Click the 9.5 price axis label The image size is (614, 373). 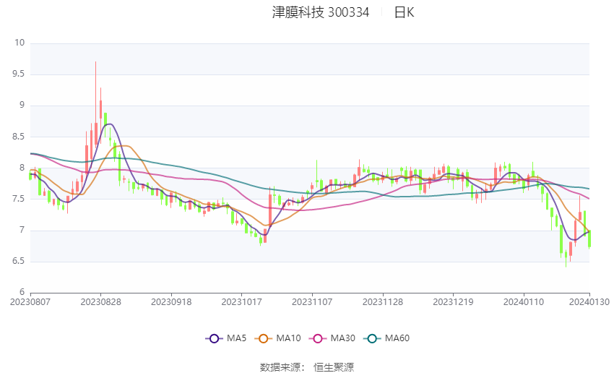click(18, 74)
